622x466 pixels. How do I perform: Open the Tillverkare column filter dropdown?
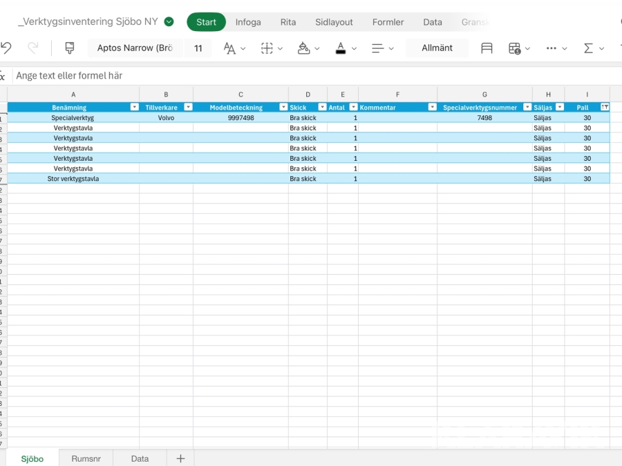tap(188, 108)
